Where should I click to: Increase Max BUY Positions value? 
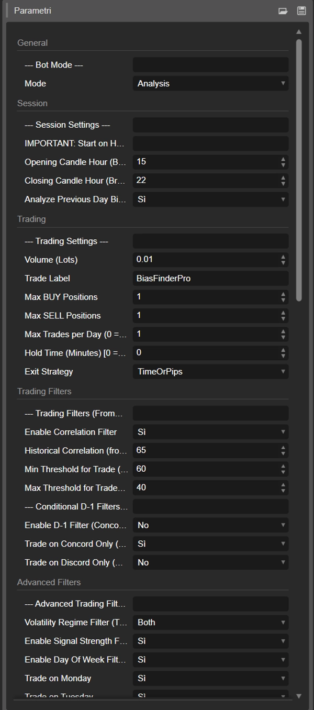click(x=282, y=294)
